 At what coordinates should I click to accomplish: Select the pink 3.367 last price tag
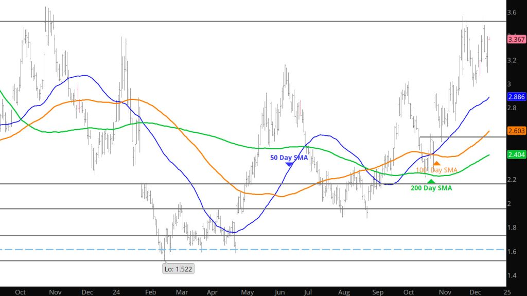pos(514,38)
